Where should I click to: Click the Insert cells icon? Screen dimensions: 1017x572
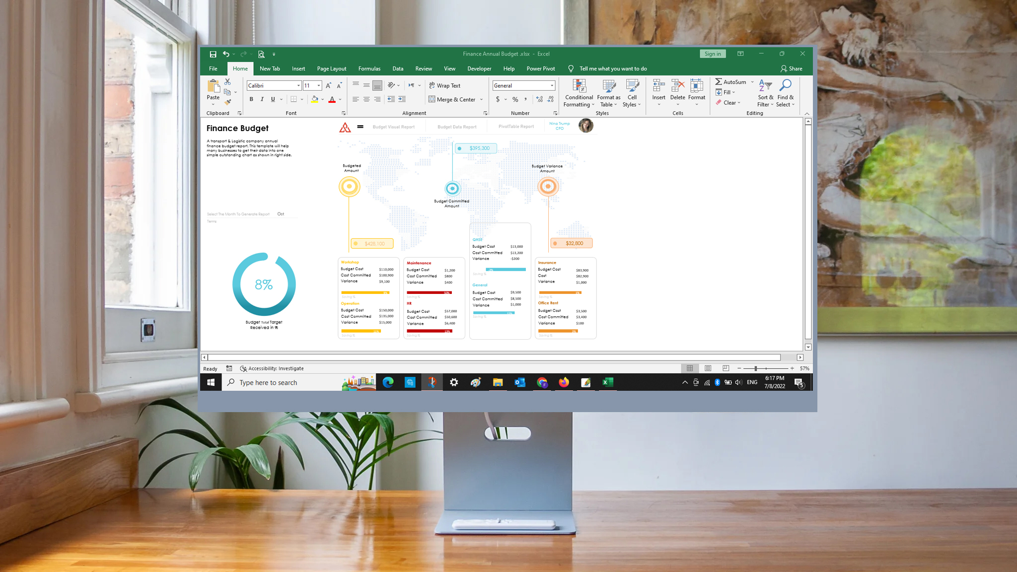coord(659,85)
